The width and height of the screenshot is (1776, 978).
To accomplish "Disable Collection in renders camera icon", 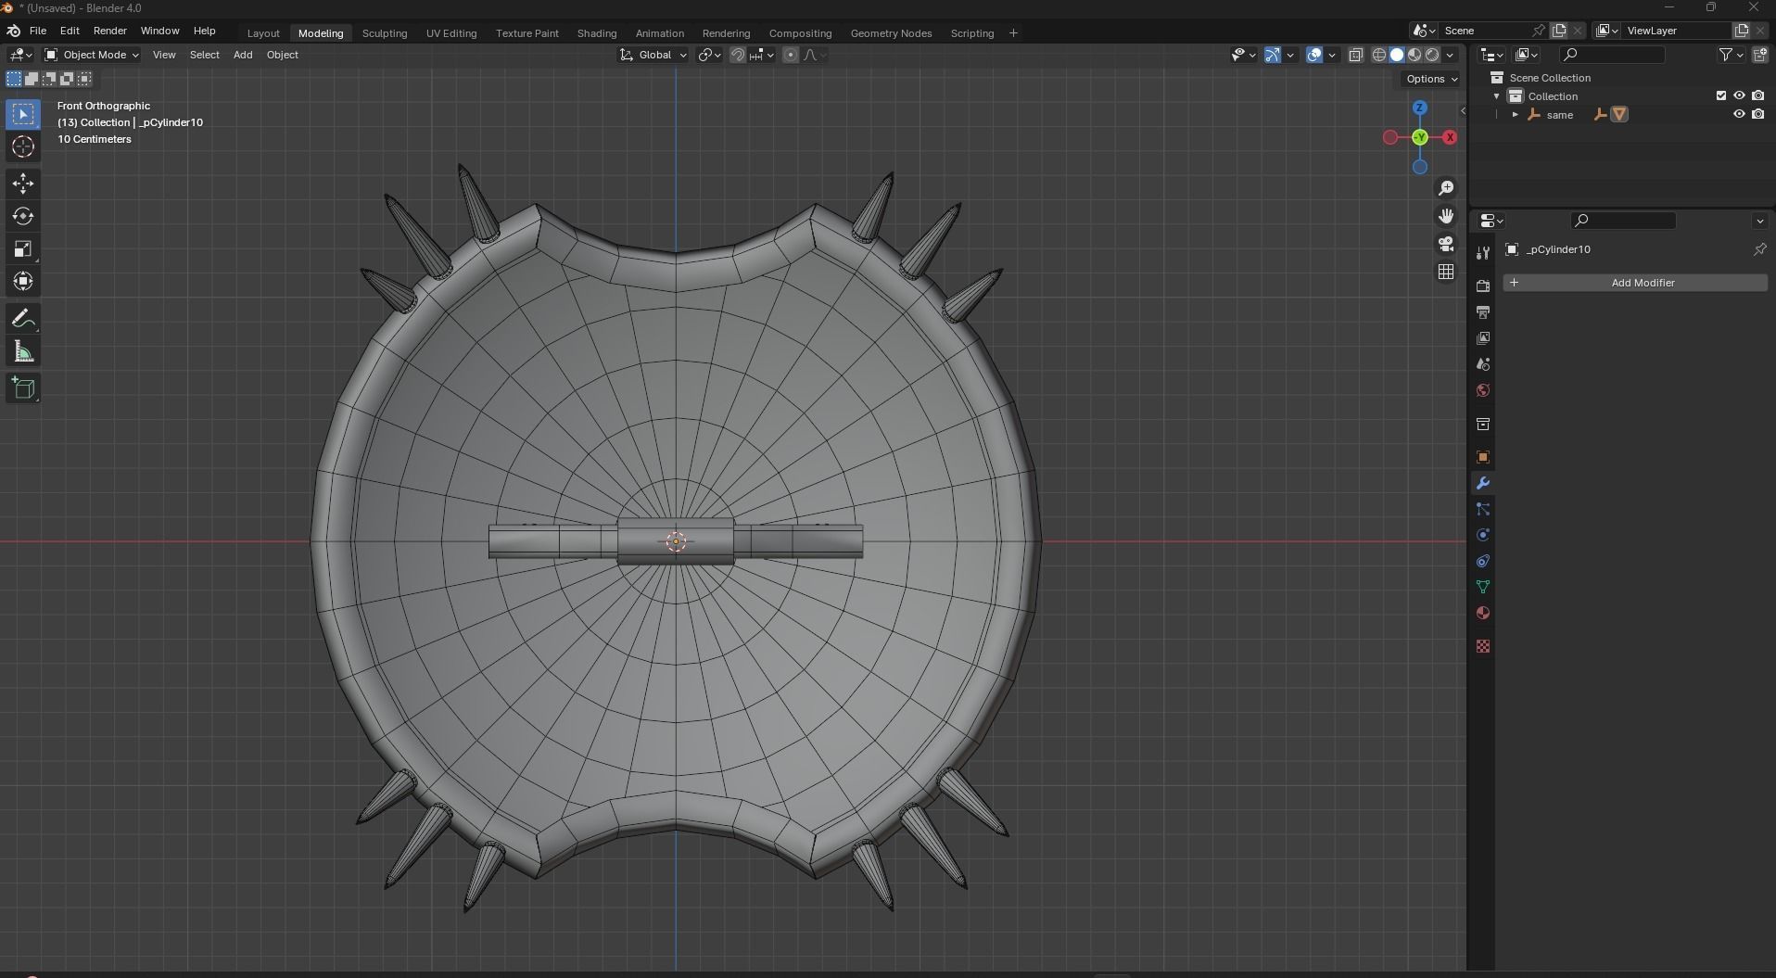I will tap(1757, 95).
